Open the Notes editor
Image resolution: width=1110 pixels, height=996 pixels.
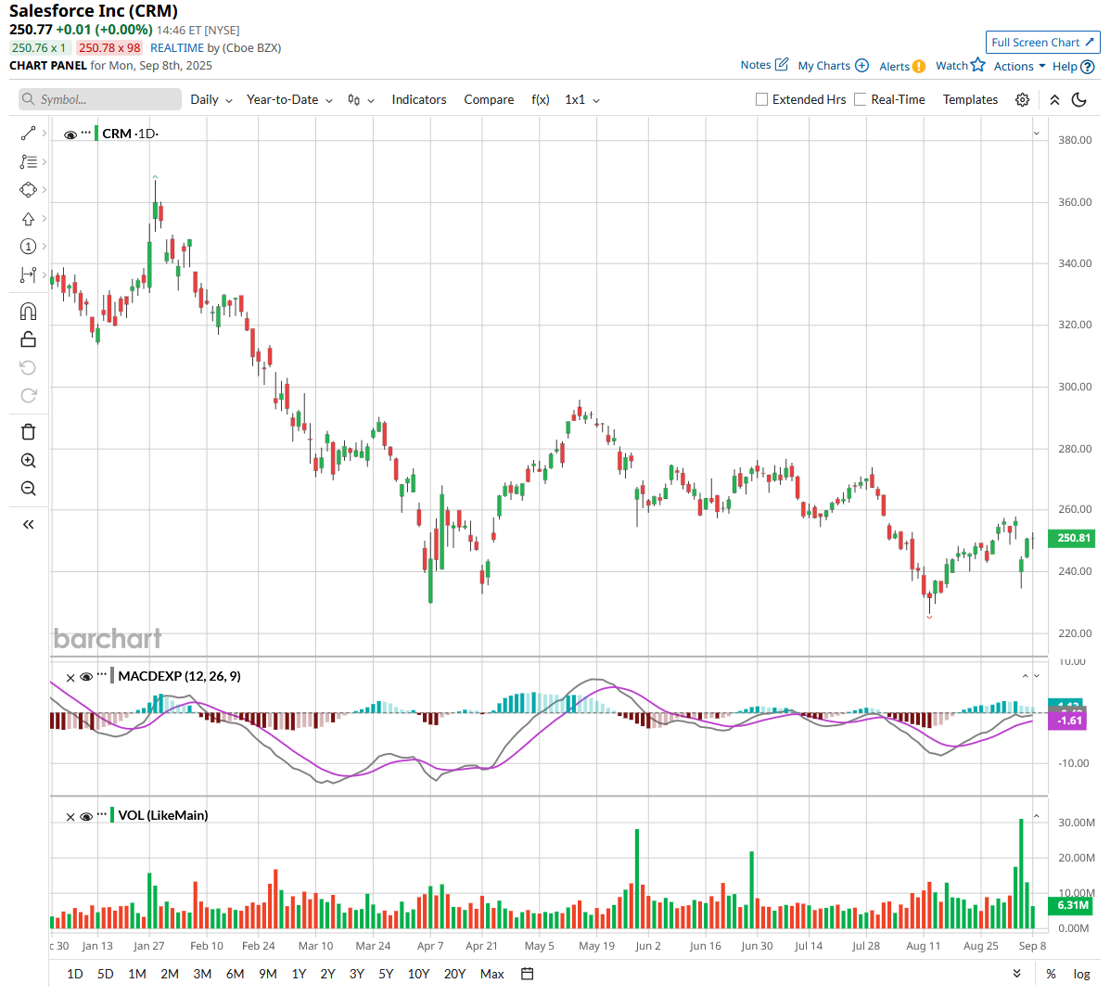tap(764, 64)
